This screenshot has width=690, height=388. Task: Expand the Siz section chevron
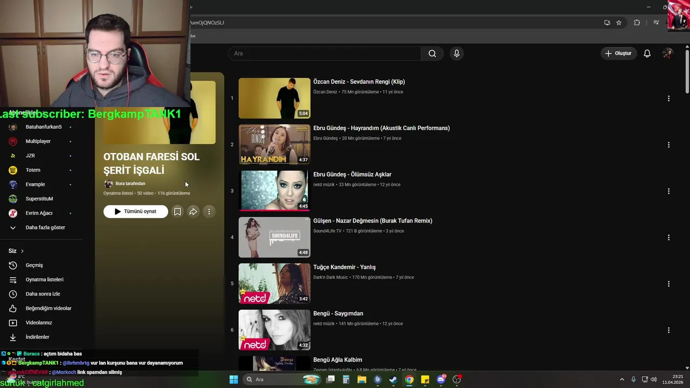click(22, 251)
